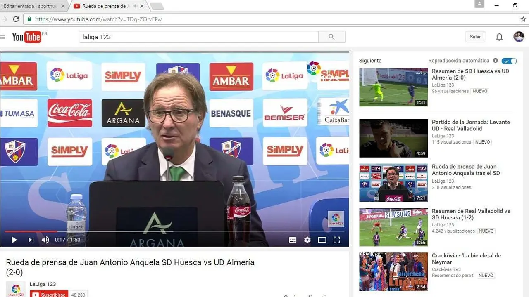
Task: Click title Partido de la Jornada: Levante UD
Action: tap(471, 125)
